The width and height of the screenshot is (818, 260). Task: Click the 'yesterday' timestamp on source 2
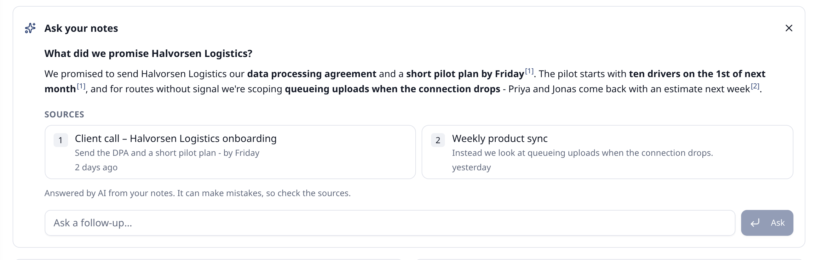click(x=471, y=167)
